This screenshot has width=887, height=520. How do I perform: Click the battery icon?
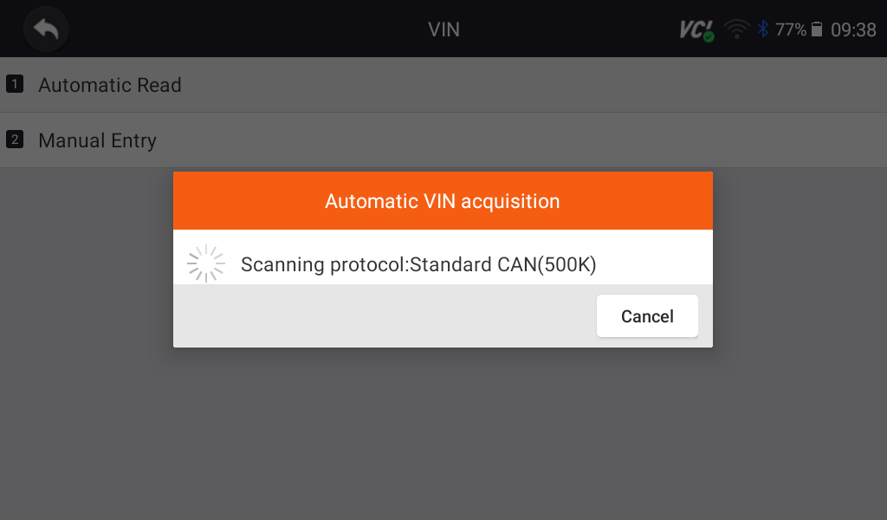click(817, 29)
